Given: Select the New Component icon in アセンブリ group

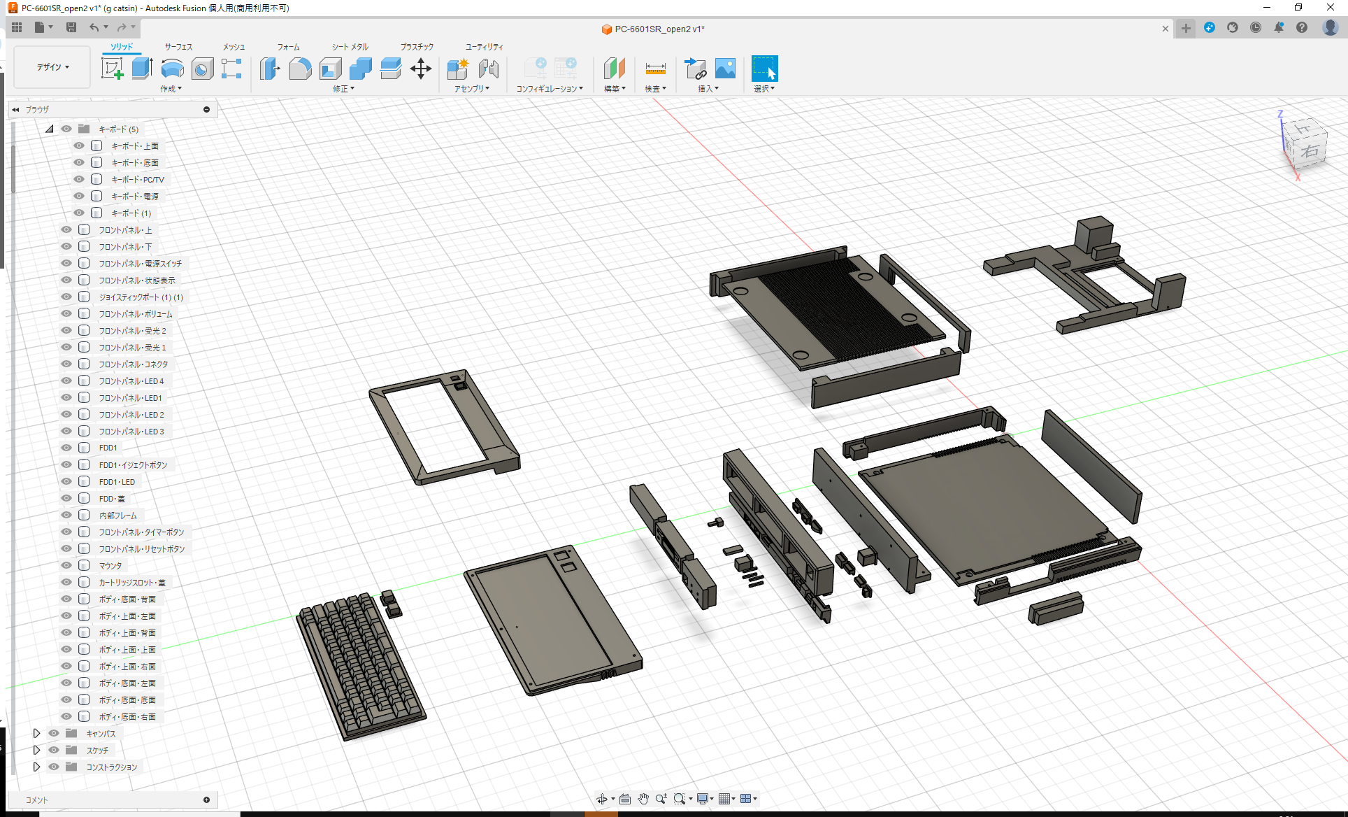Looking at the screenshot, I should [458, 69].
